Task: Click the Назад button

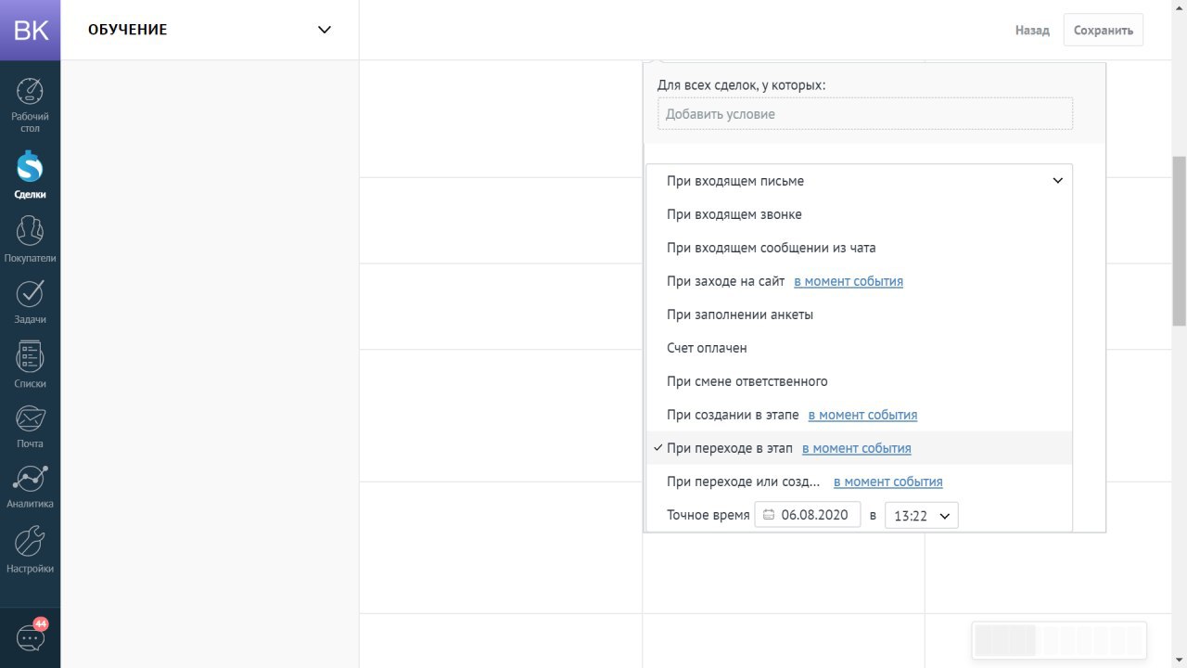Action: click(1032, 30)
